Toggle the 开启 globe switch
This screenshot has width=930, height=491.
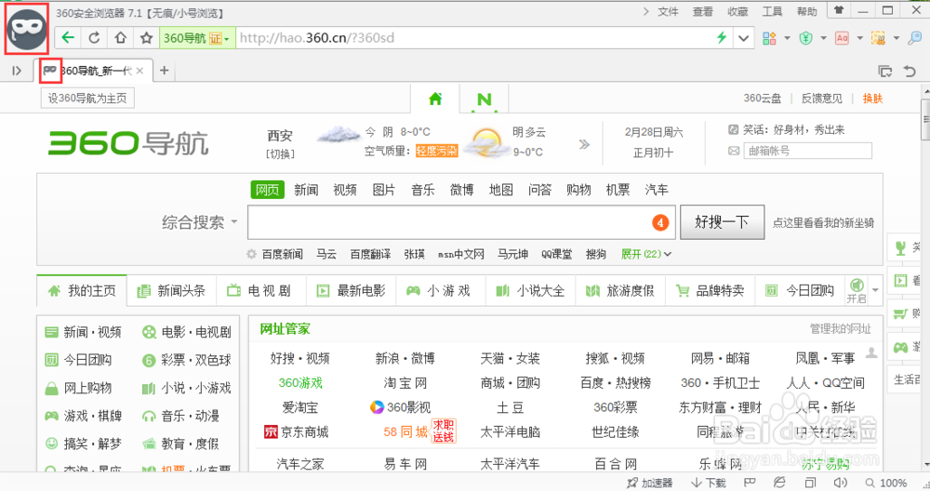[x=857, y=290]
